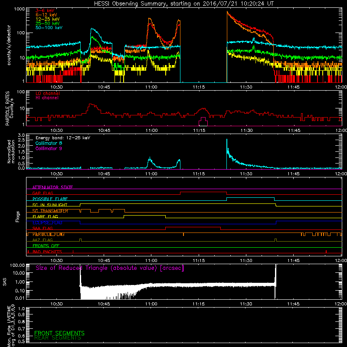Viewport: 347px width, 347px height.
Task: Click the SAS axis label
Action: 4,282
